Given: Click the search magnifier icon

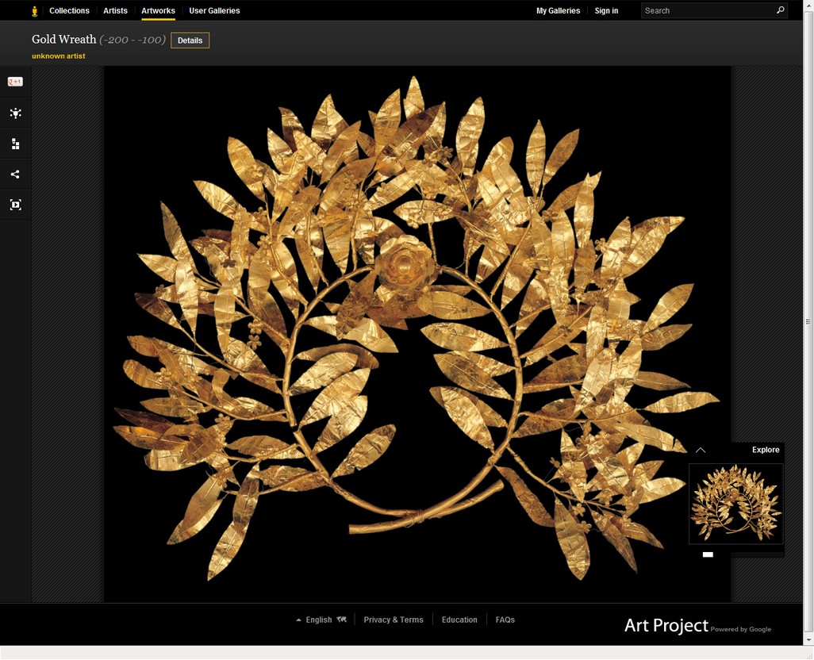Looking at the screenshot, I should [x=780, y=10].
